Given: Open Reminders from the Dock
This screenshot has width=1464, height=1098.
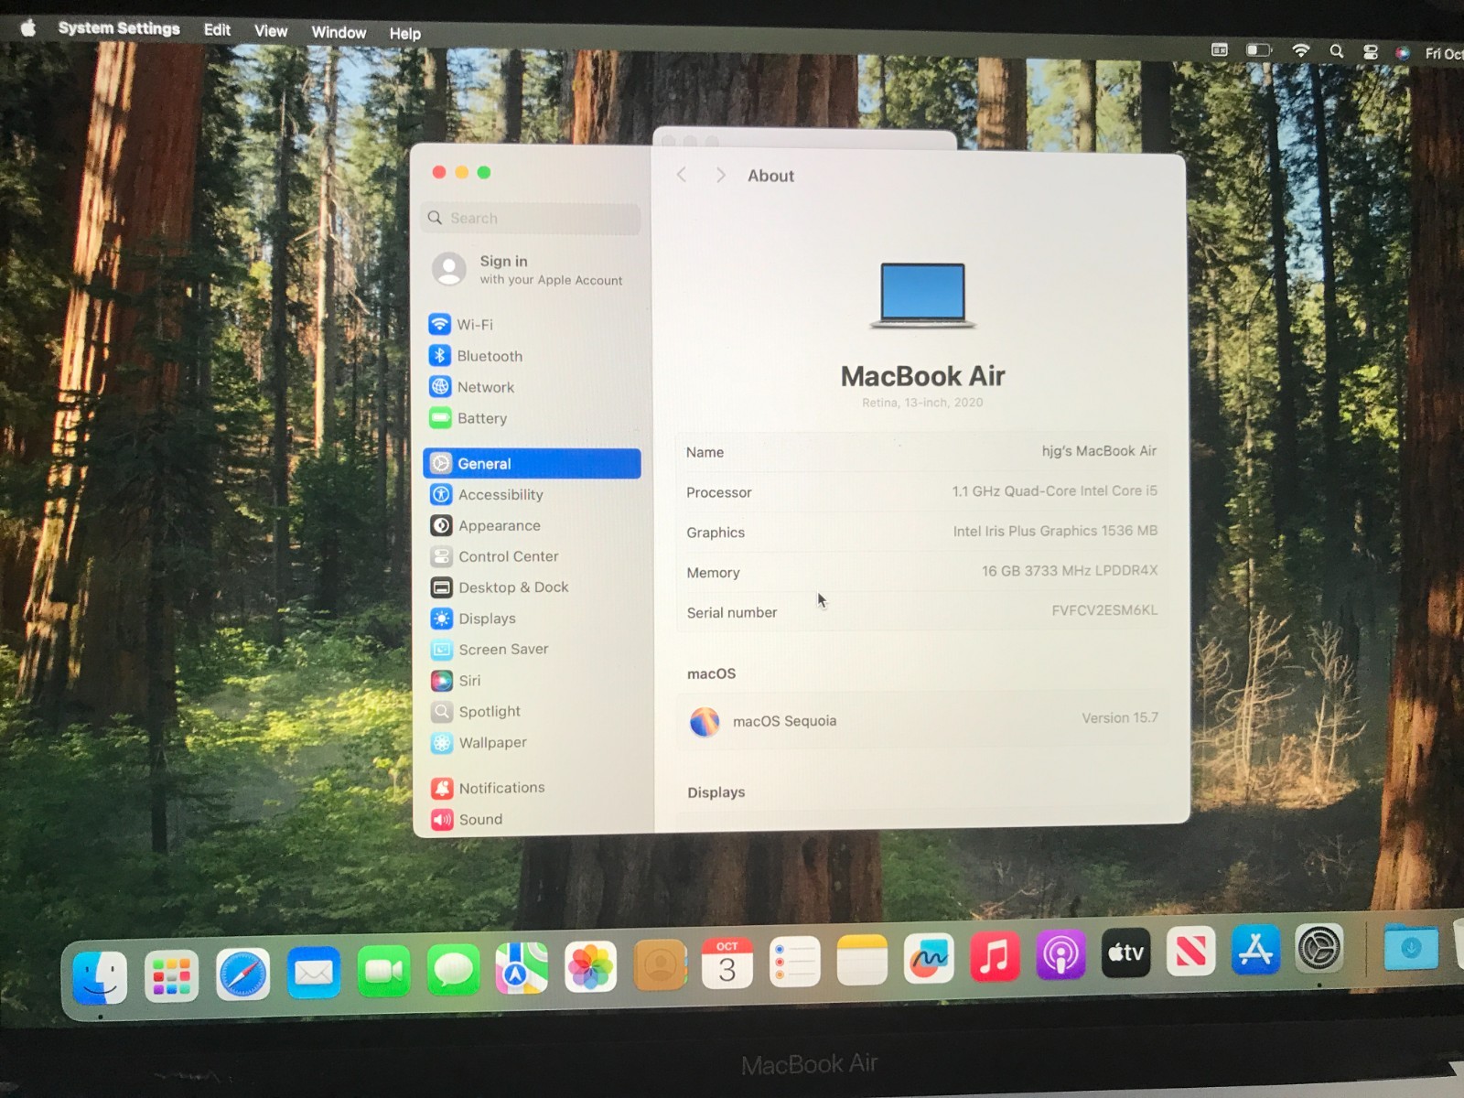Looking at the screenshot, I should pos(794,963).
